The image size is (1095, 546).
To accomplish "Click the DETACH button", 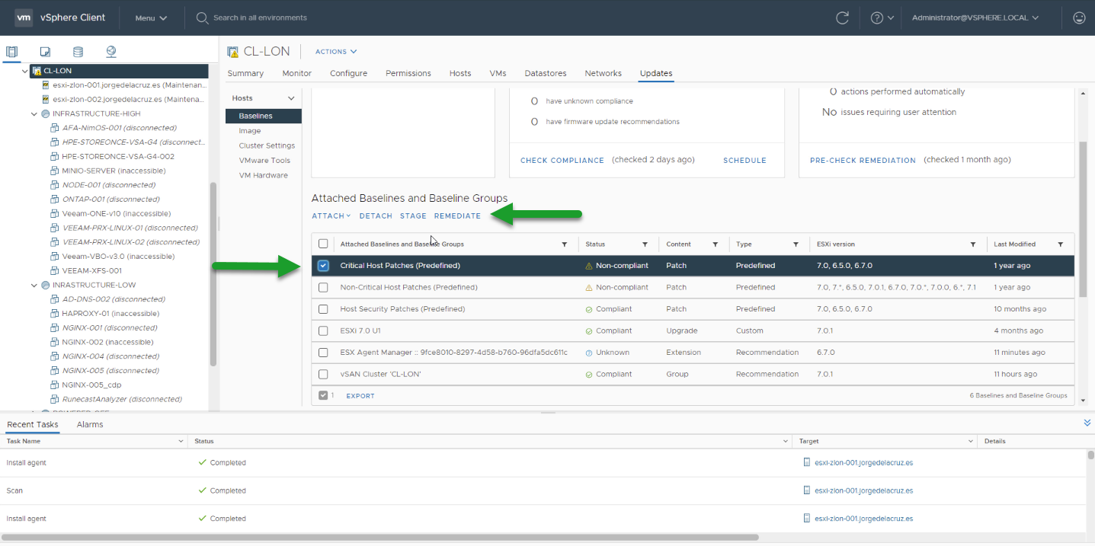I will (376, 216).
